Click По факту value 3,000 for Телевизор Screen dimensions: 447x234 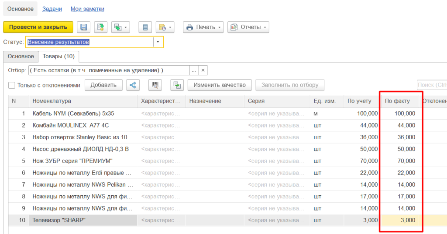(x=408, y=221)
